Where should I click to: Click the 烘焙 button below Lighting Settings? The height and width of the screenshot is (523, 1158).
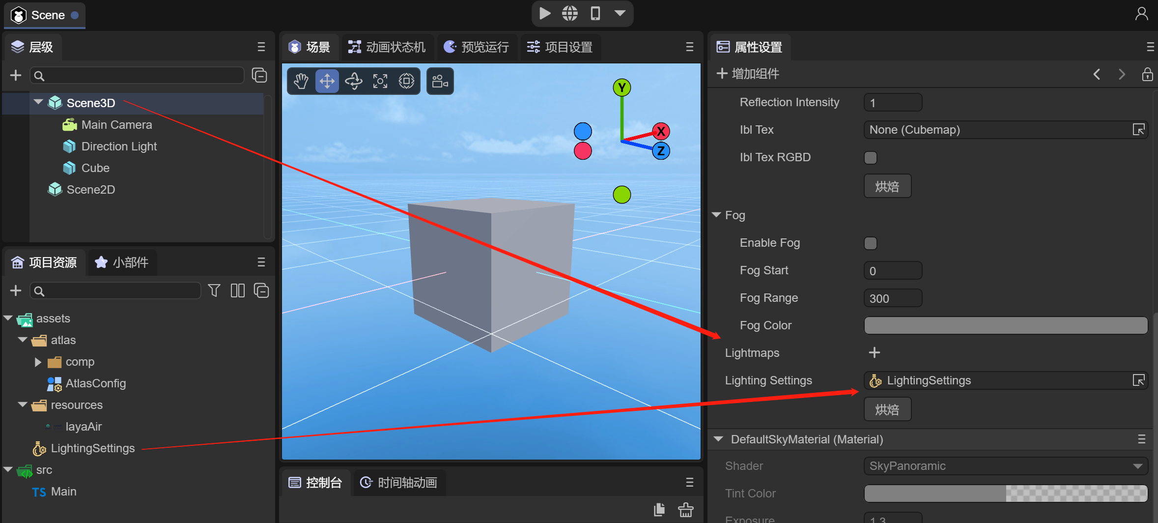click(887, 409)
